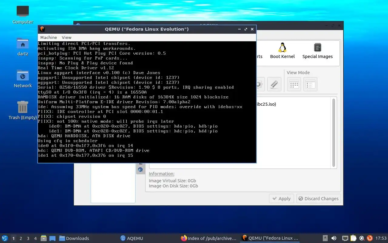Image resolution: width=388 pixels, height=243 pixels.
Task: Minimize the QEMU Fedora window
Action: (x=239, y=29)
